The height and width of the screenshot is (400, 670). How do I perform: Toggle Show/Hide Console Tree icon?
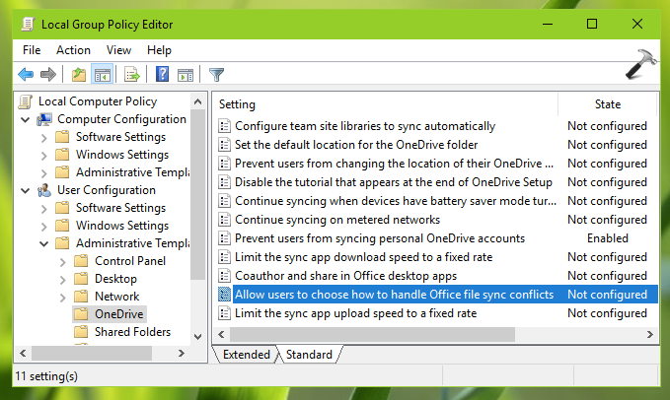pos(102,75)
